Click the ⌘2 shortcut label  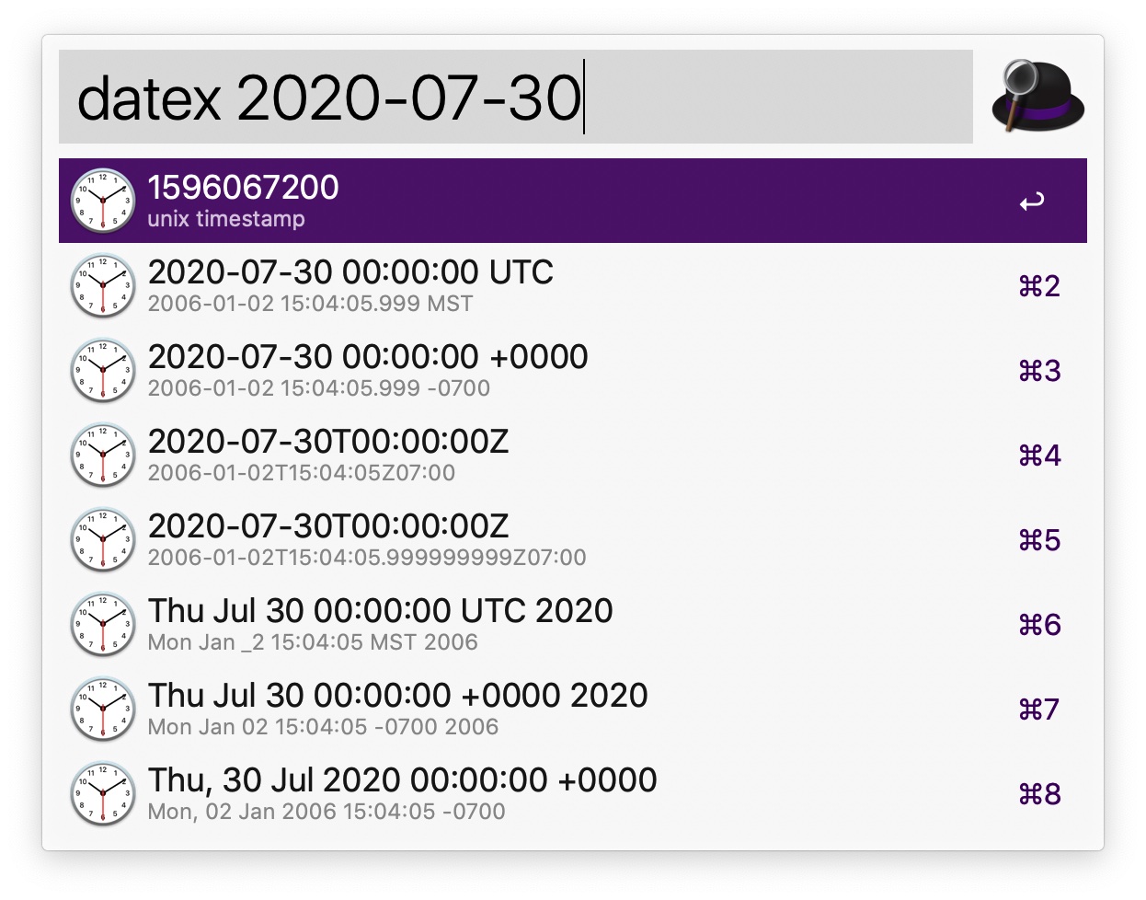1039,286
